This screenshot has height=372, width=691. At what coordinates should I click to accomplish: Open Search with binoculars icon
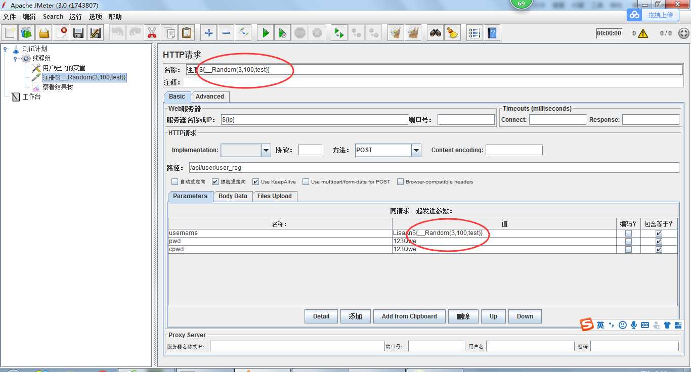(435, 33)
